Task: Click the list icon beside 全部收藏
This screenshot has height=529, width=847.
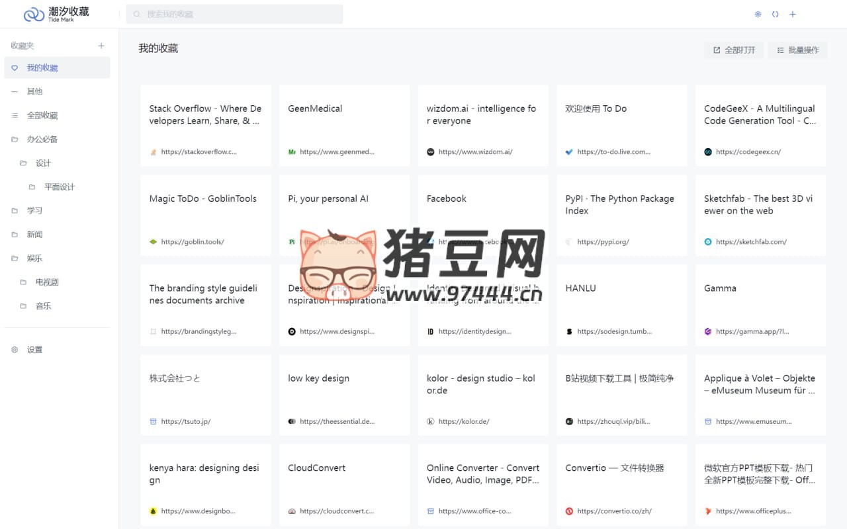Action: point(15,115)
